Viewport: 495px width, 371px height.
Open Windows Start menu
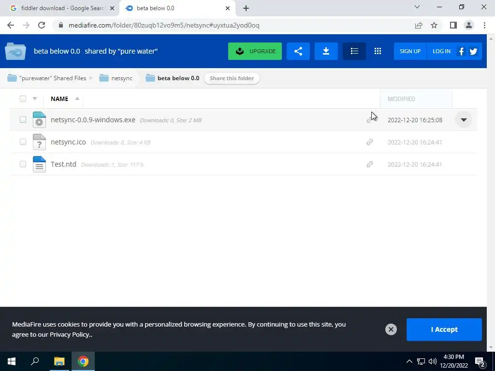pos(12,361)
